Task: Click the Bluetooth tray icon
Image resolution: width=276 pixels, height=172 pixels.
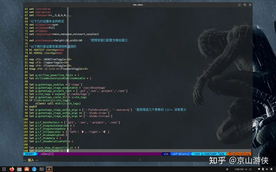Action: 263,169
